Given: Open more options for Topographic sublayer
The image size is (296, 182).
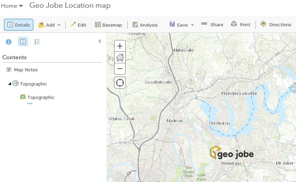Looking at the screenshot, I should [x=30, y=104].
